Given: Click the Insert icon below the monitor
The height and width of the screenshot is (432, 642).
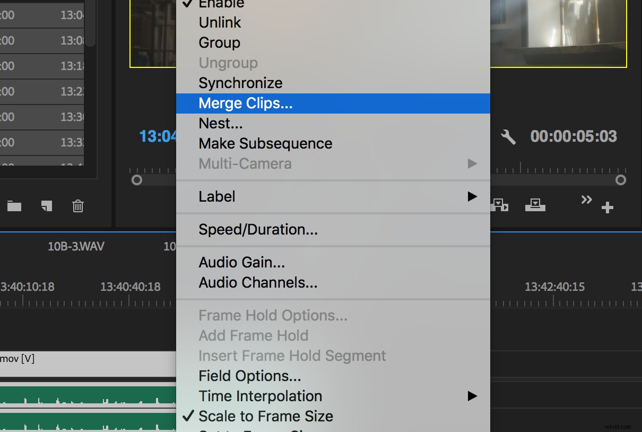Looking at the screenshot, I should point(499,205).
